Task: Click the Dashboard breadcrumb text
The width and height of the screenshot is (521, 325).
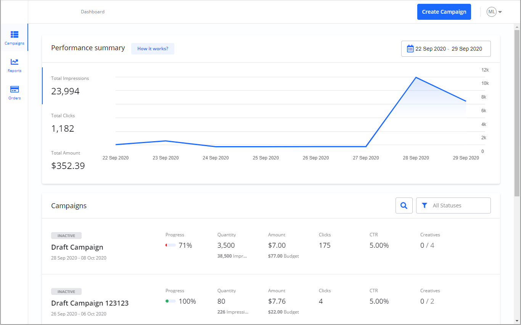Action: coord(93,12)
